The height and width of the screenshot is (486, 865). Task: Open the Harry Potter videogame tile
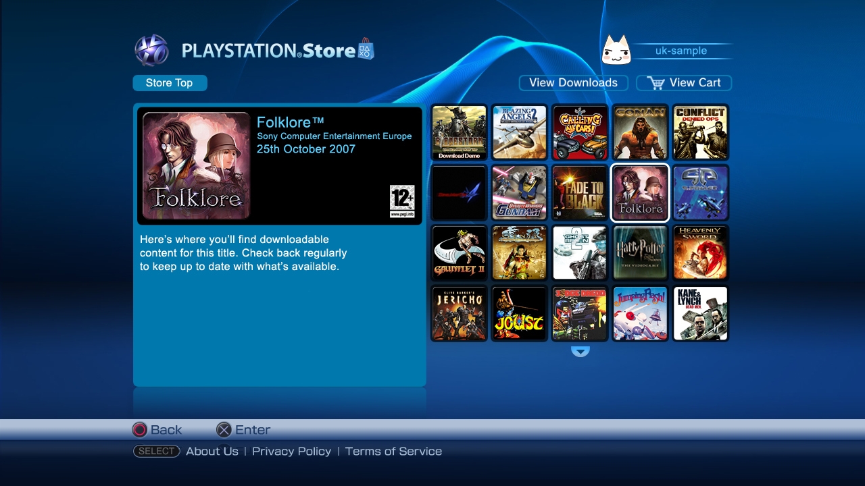point(640,253)
